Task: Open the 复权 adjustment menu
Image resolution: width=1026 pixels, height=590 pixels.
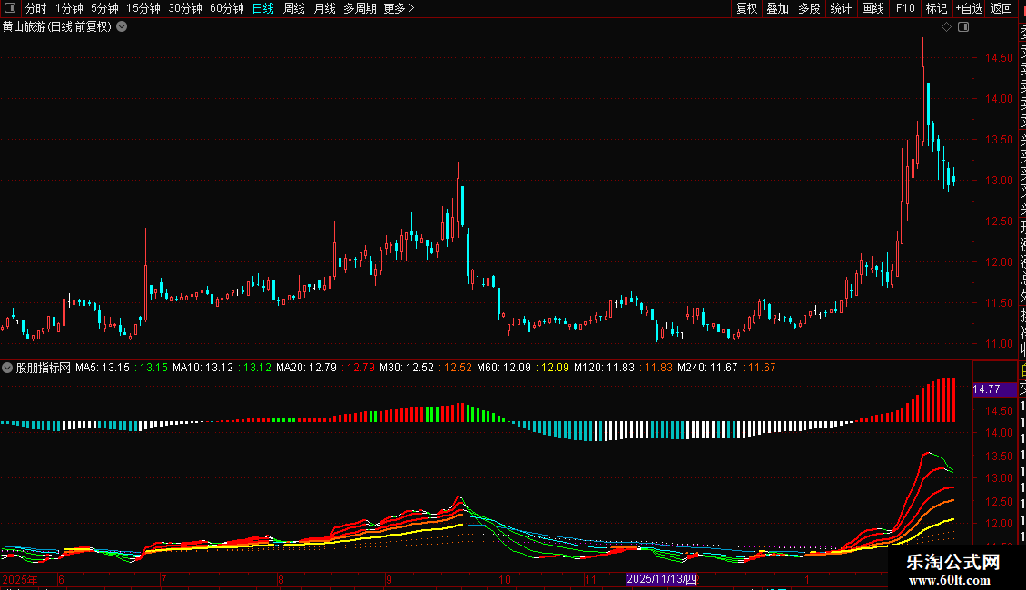Action: click(746, 8)
